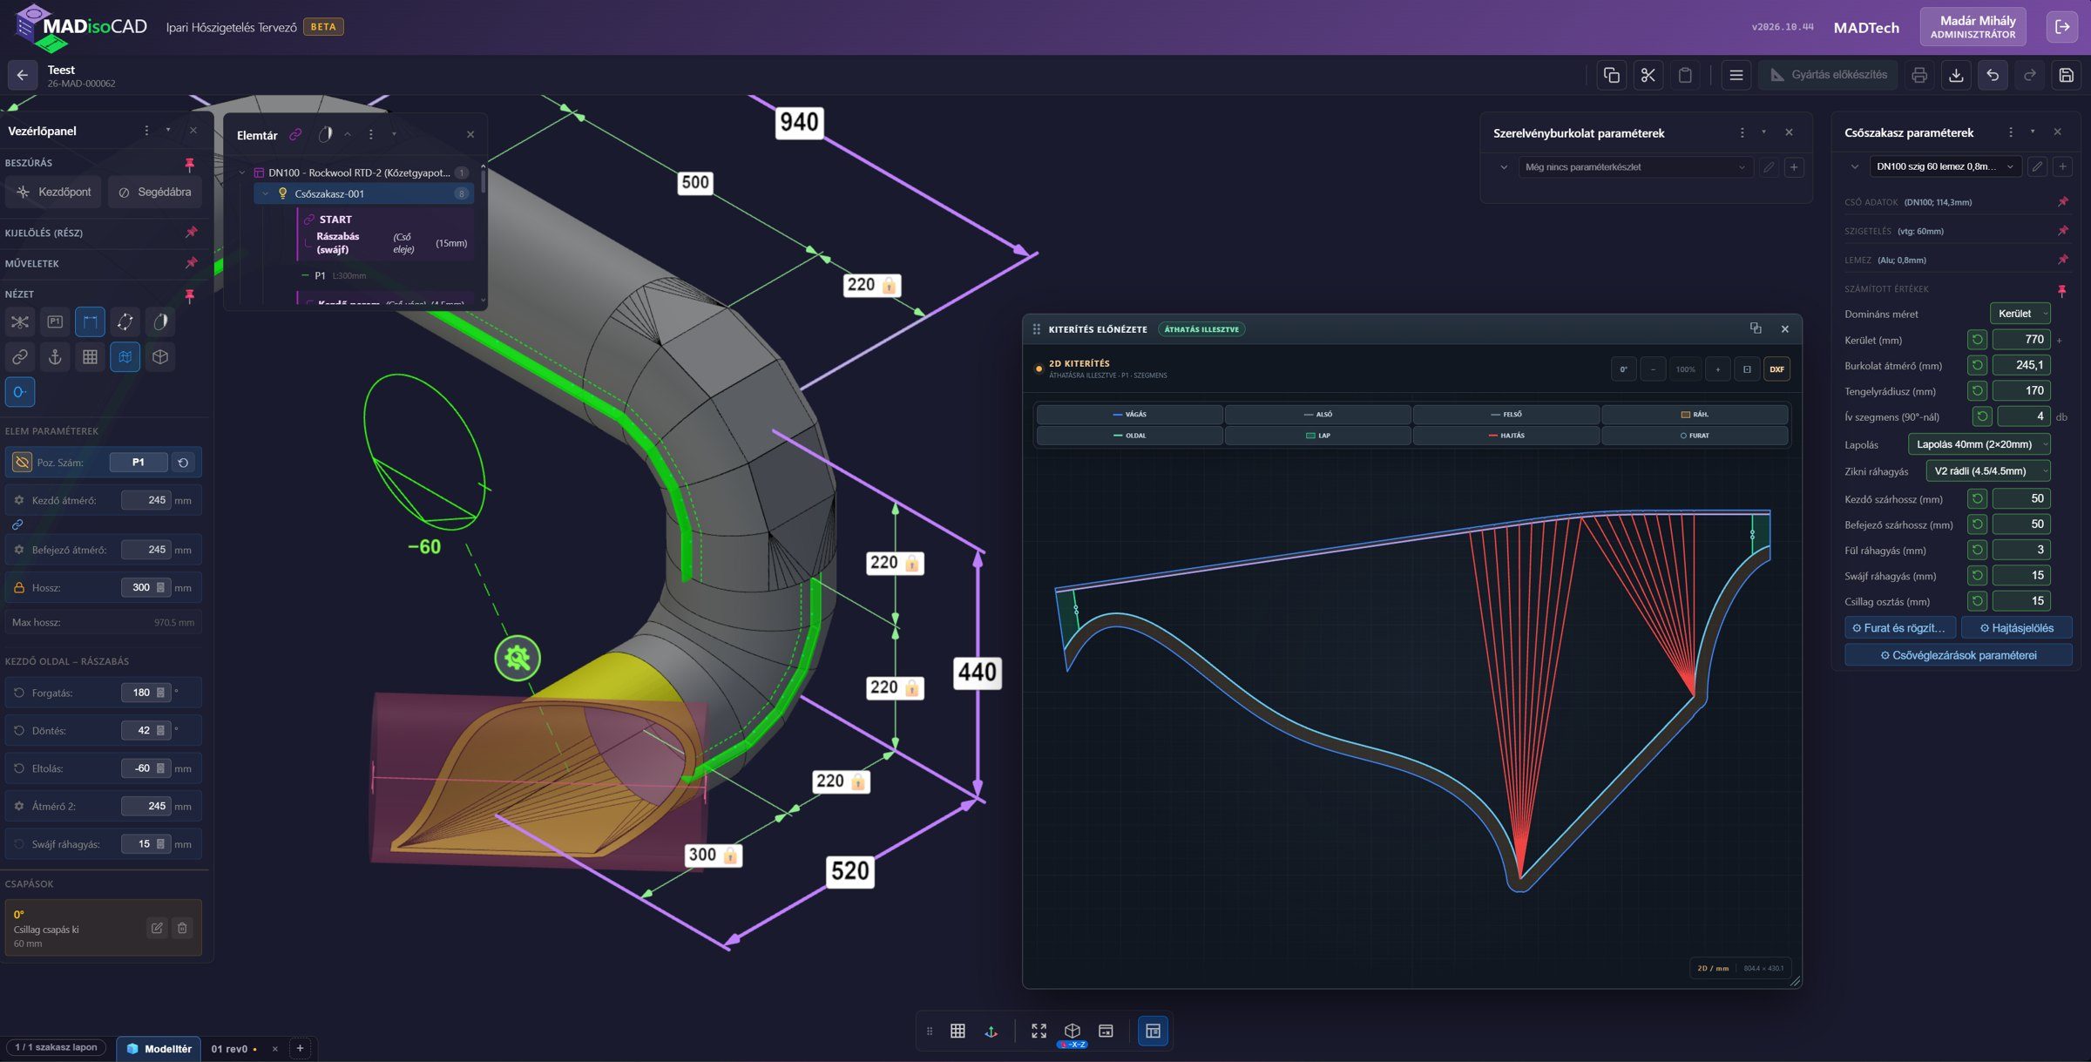Click the Segédábra button
The image size is (2091, 1062).
(155, 192)
